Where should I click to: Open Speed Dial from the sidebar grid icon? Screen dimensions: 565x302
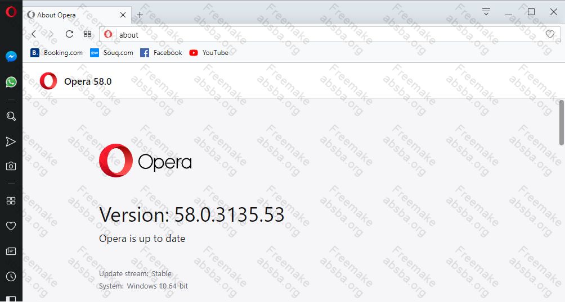click(x=11, y=200)
